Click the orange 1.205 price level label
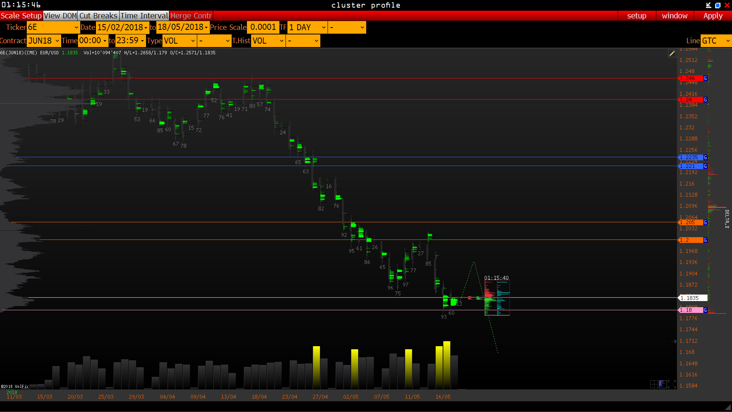 pyautogui.click(x=690, y=222)
